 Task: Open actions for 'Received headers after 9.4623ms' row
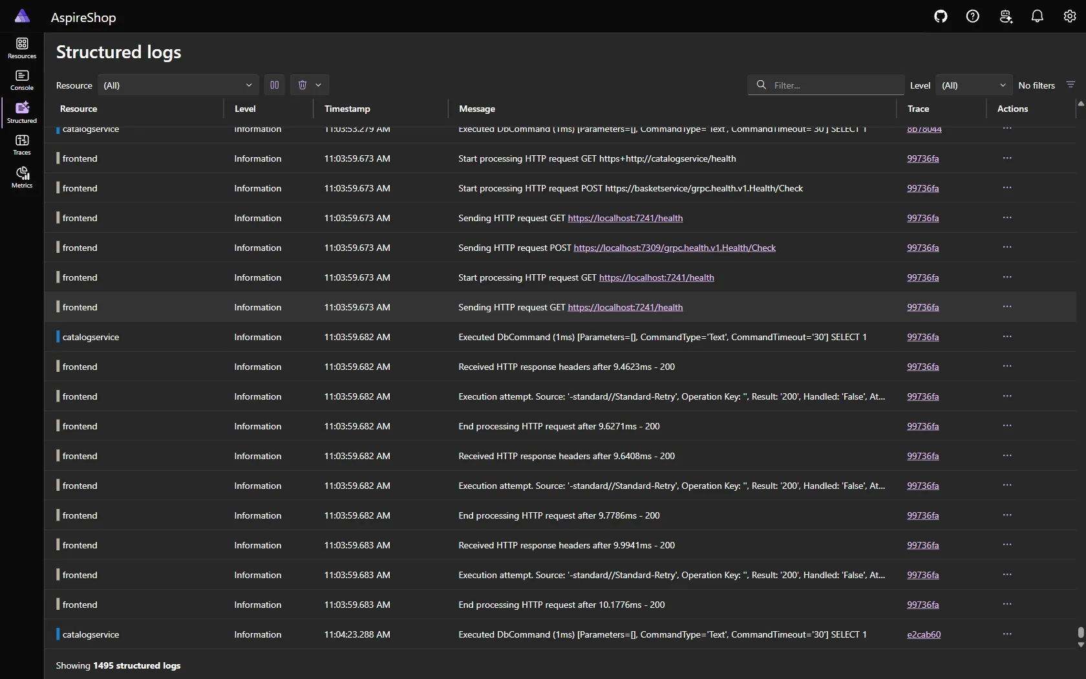tap(1007, 366)
